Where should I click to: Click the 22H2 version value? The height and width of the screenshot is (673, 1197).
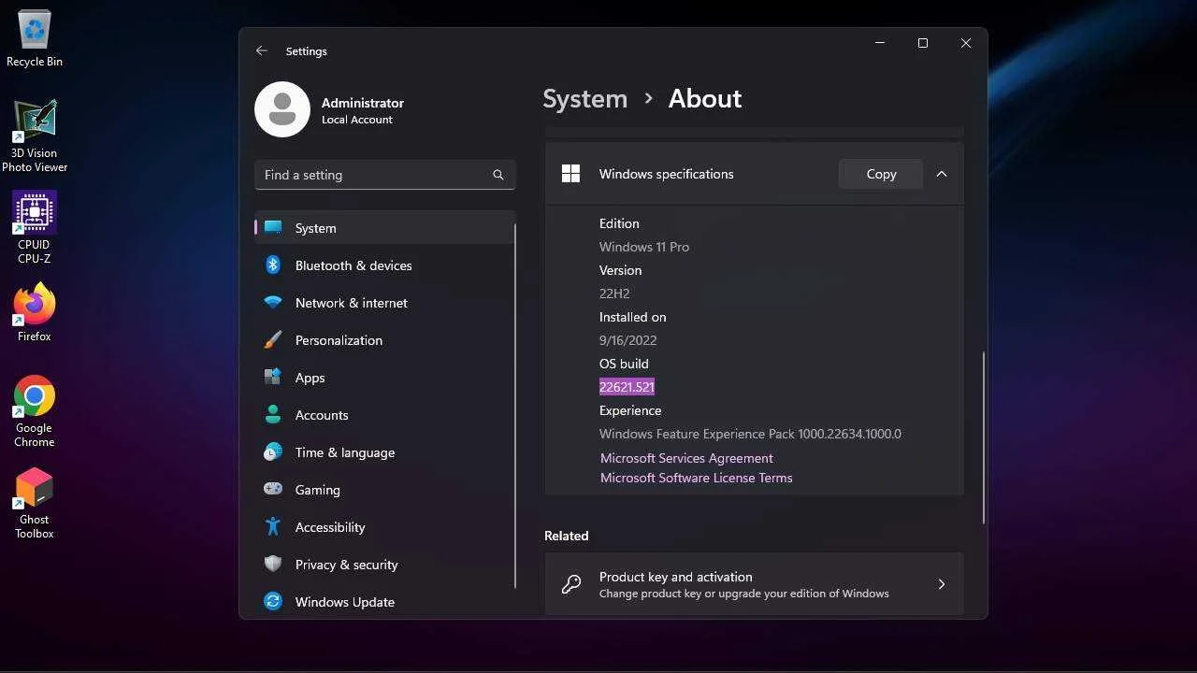pyautogui.click(x=614, y=294)
